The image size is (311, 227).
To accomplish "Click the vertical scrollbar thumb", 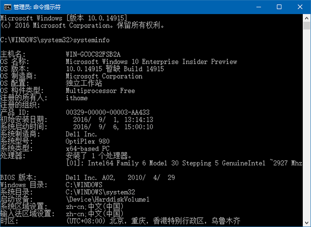I will [306, 26].
